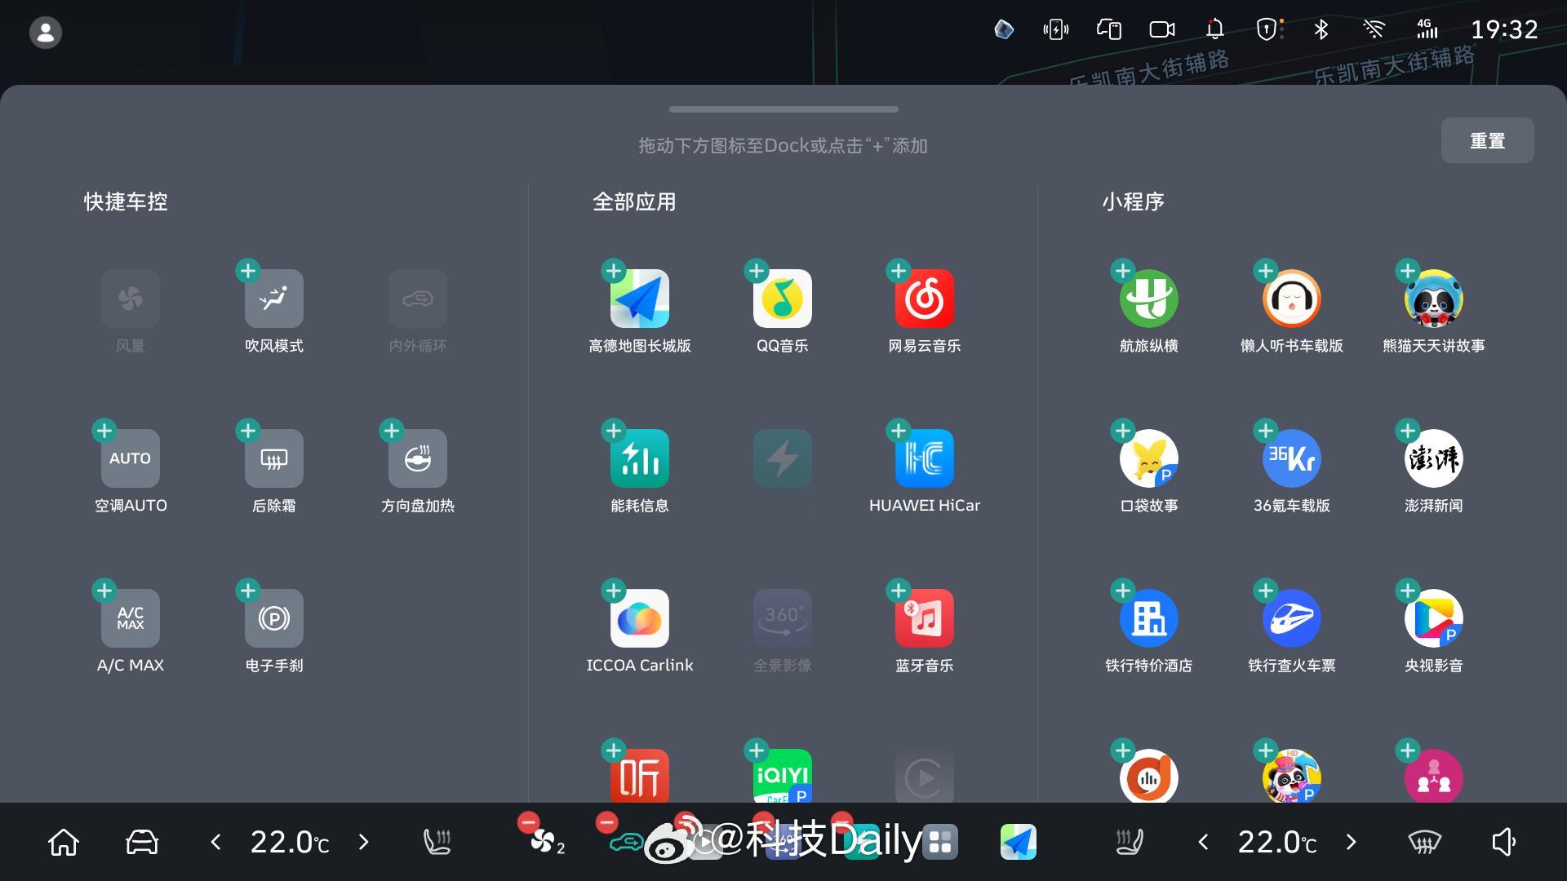Open the user profile avatar

point(46,33)
